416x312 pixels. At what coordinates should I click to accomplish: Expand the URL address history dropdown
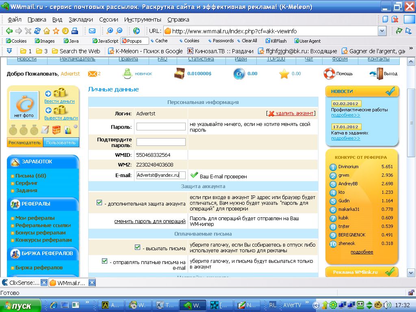[382, 31]
